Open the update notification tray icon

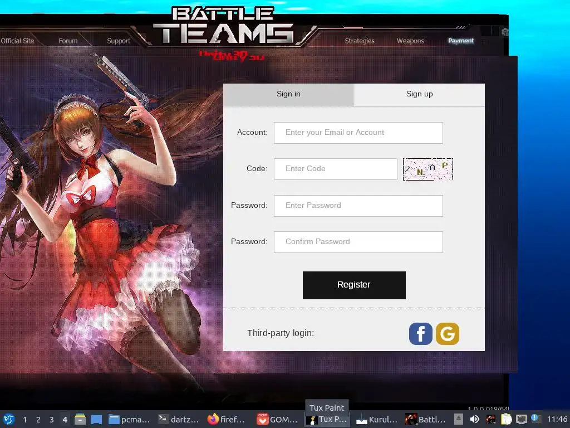click(536, 419)
